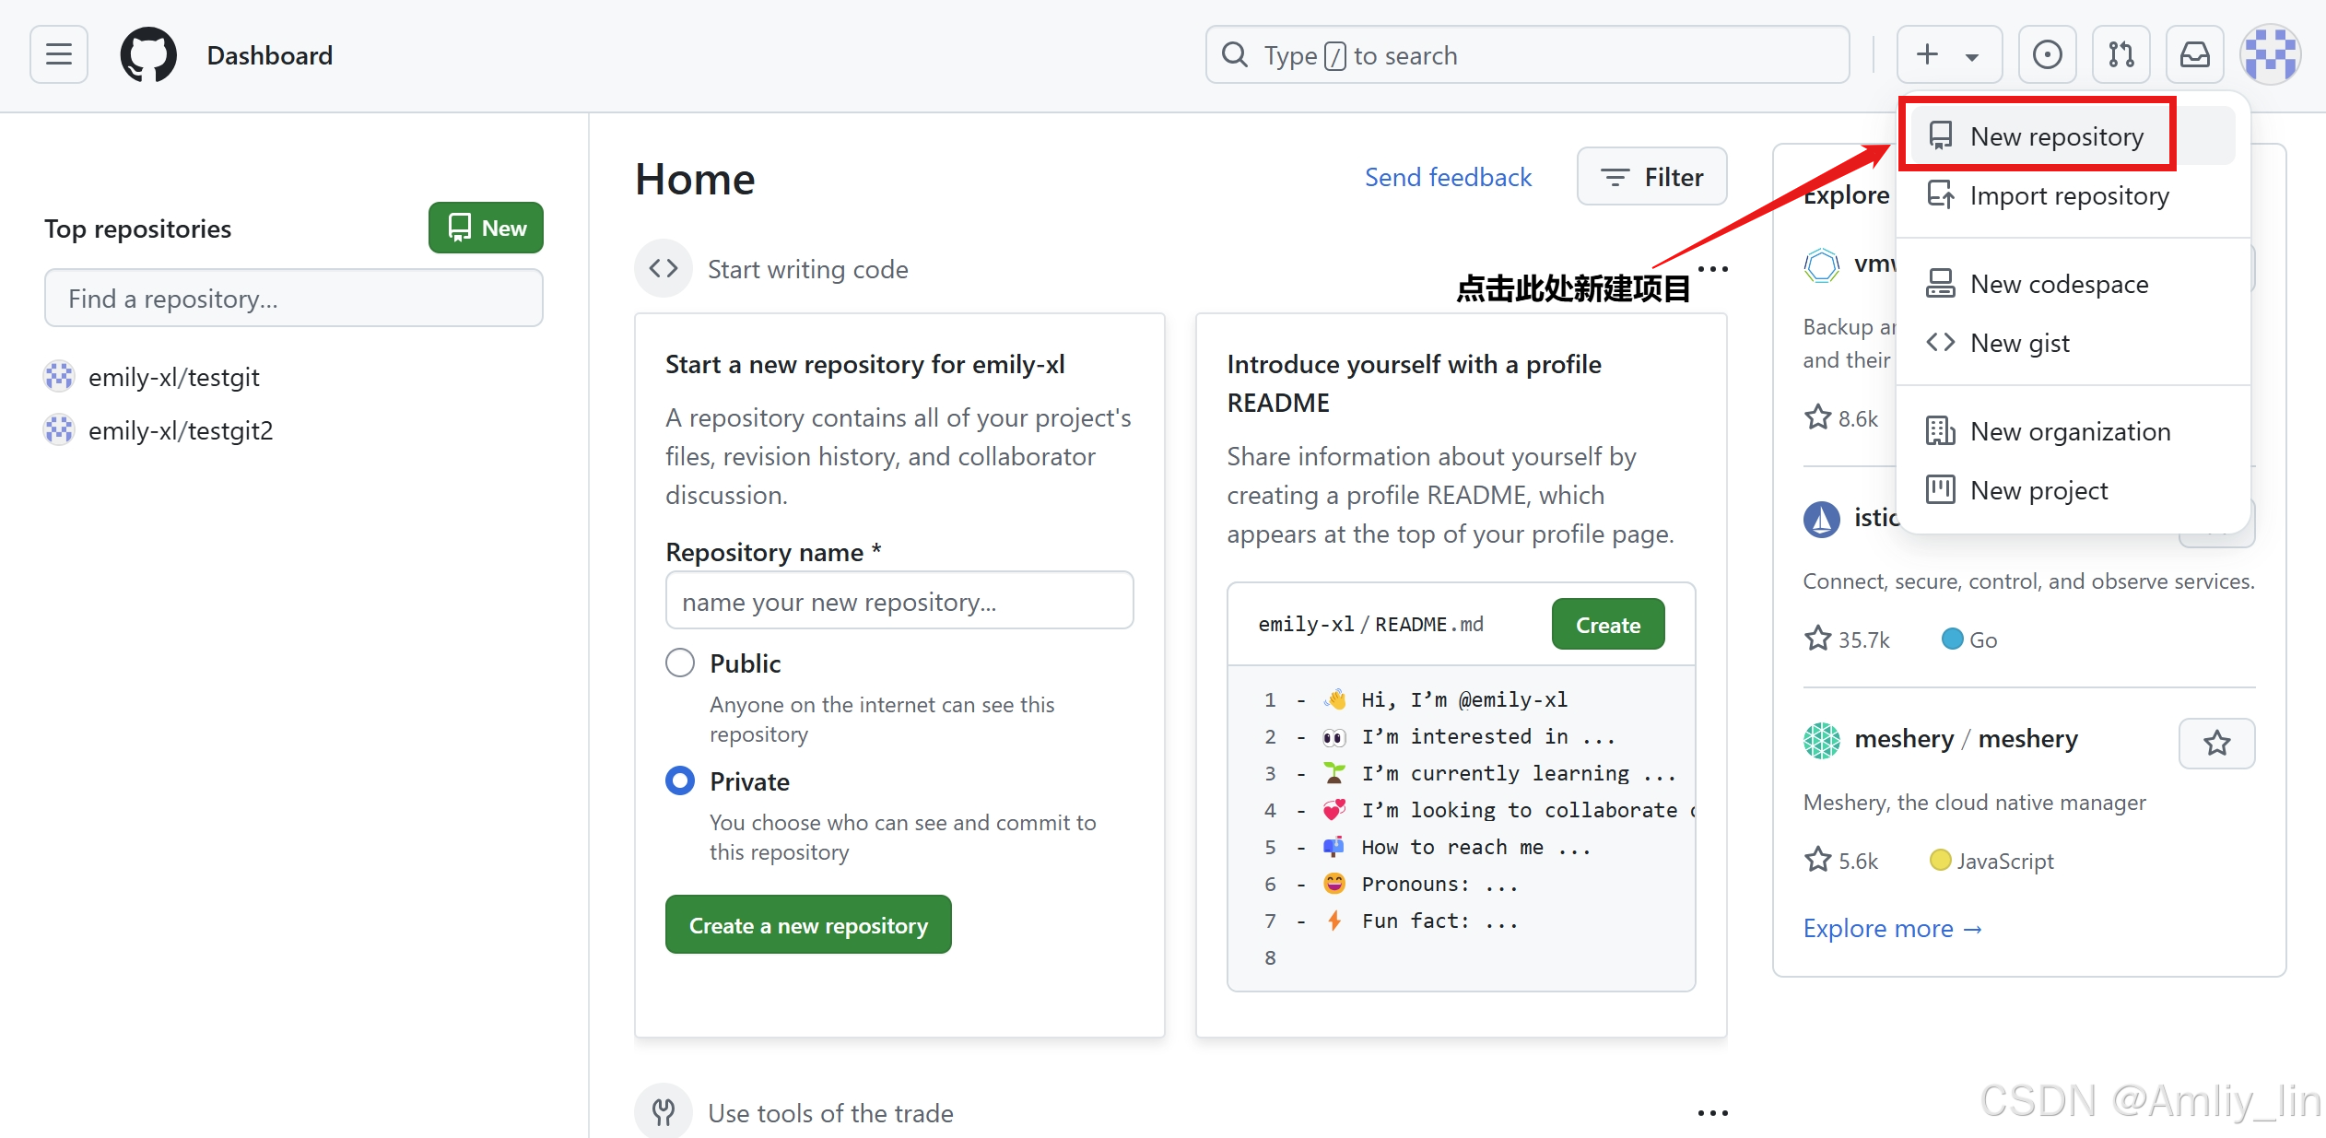Open the notifications inbox icon

[2194, 55]
